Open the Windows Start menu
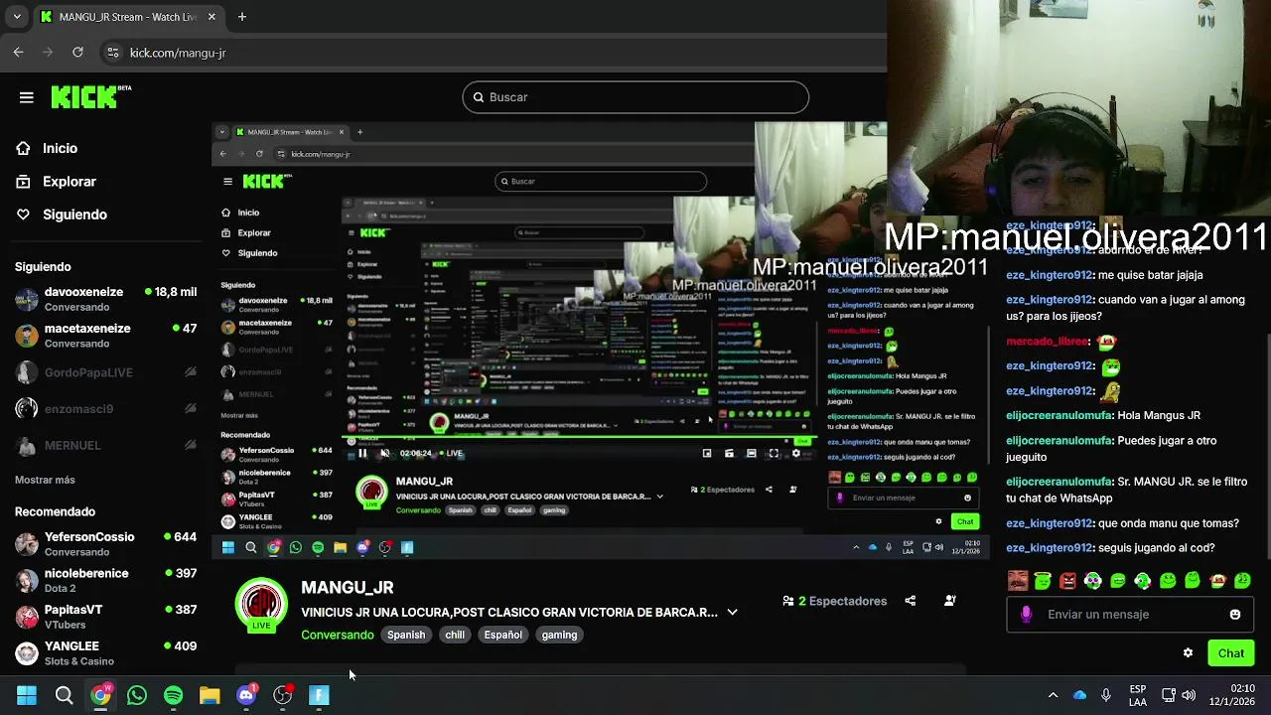Viewport: 1271px width, 715px height. (x=27, y=695)
